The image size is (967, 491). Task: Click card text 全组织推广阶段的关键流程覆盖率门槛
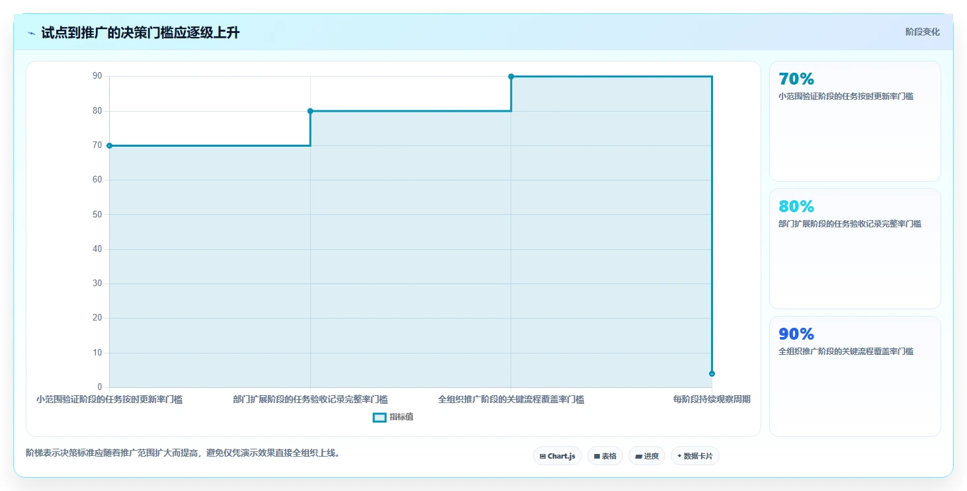coord(846,352)
